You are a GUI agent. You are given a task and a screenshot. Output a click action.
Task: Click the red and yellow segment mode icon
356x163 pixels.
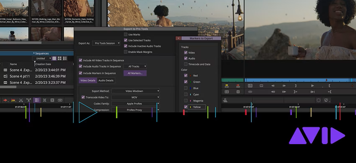pos(13,100)
